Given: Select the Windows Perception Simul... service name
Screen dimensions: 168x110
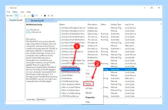Looking at the screenshot, I should click(x=74, y=31).
